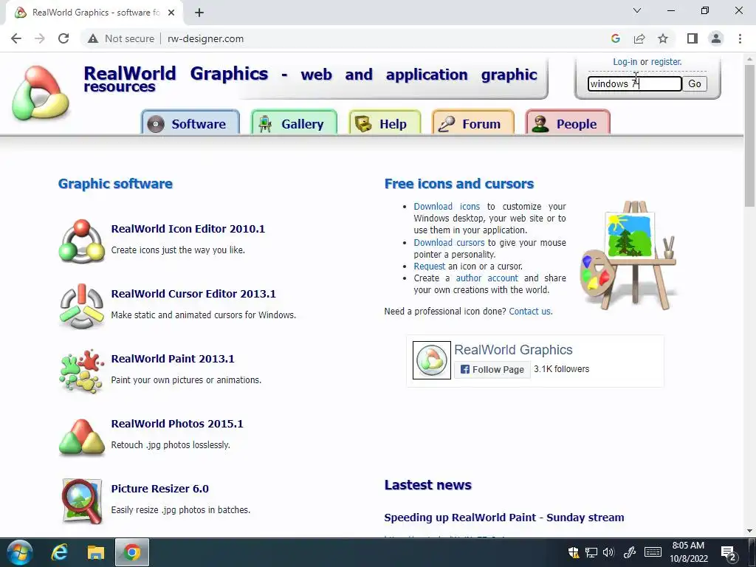Open the Chrome profile avatar
Screen dimensions: 756x567
pyautogui.click(x=716, y=38)
